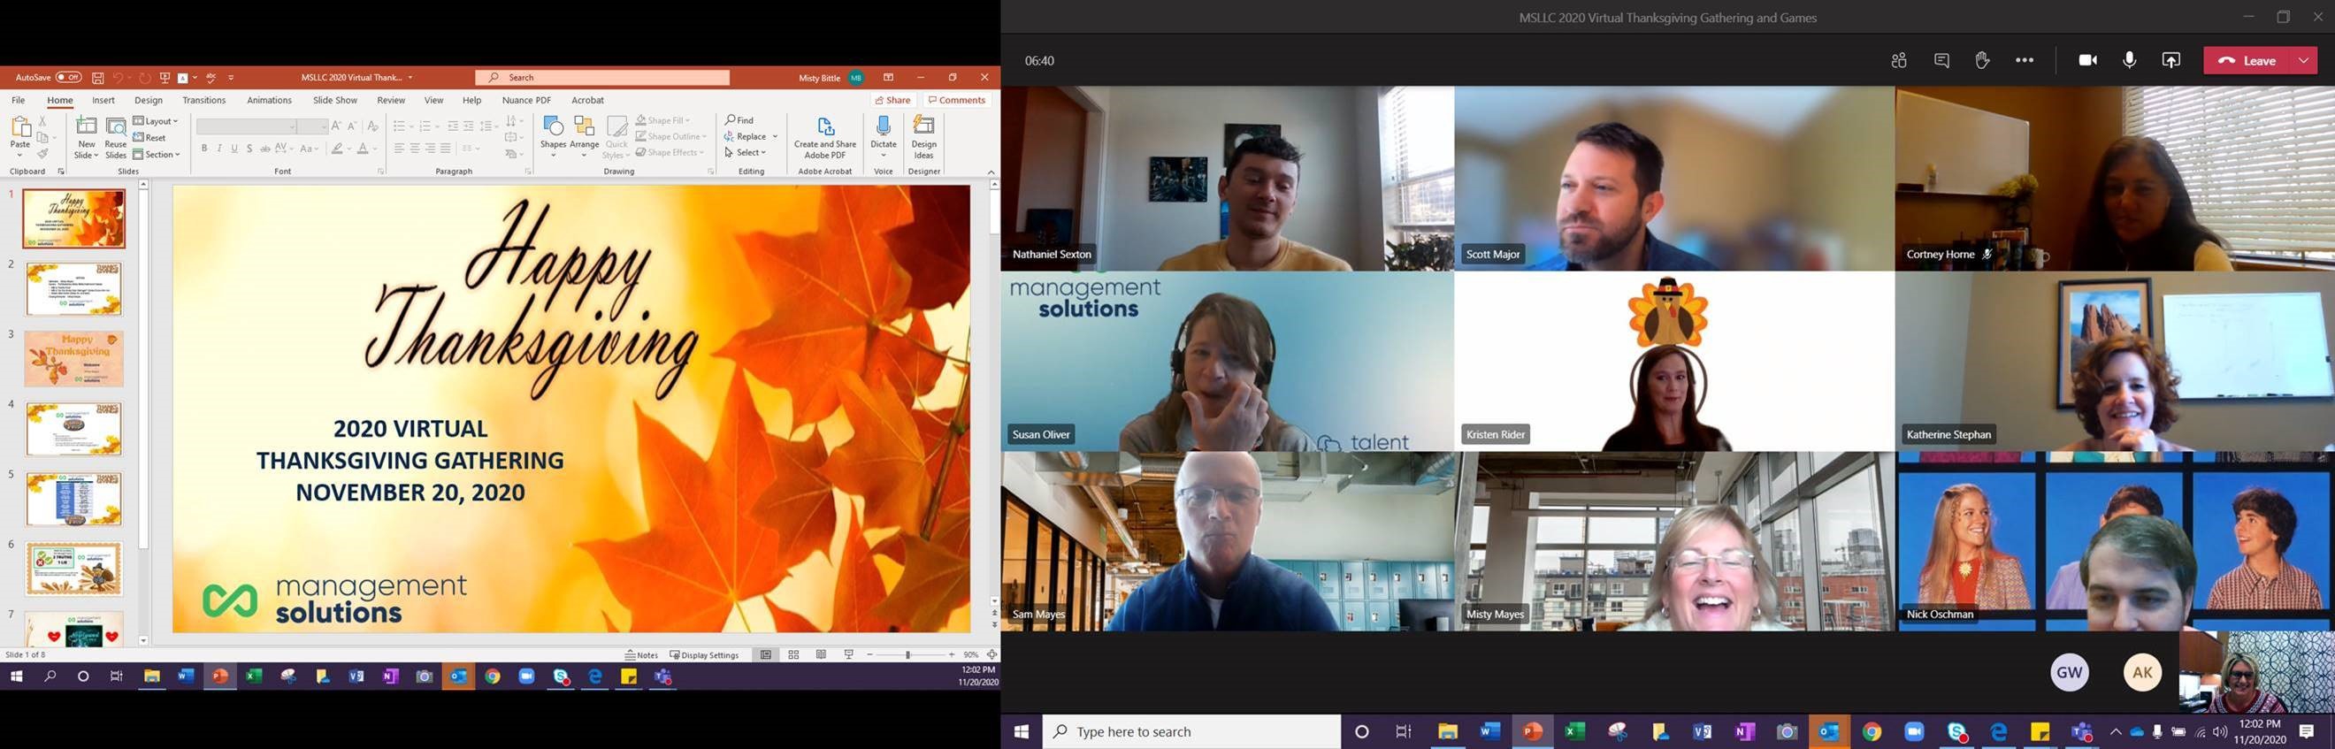Increase font size in the ribbon
Viewport: 2335px width, 749px height.
point(336,126)
